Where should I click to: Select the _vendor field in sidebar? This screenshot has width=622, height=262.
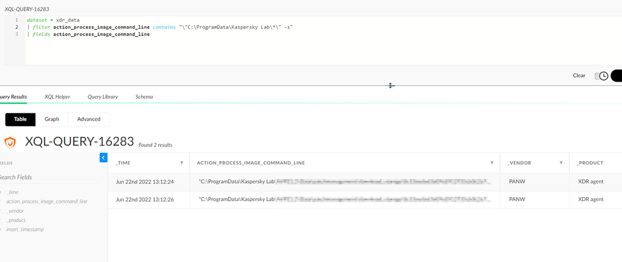click(15, 211)
